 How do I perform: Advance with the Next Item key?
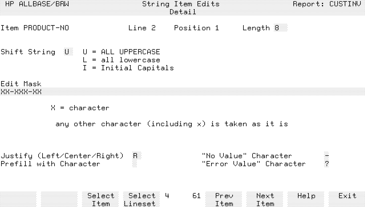coord(265,199)
